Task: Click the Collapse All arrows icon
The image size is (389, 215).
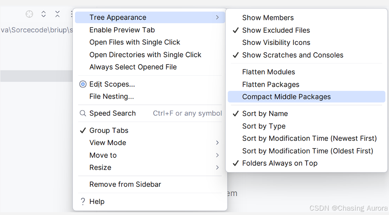Action: [x=57, y=14]
